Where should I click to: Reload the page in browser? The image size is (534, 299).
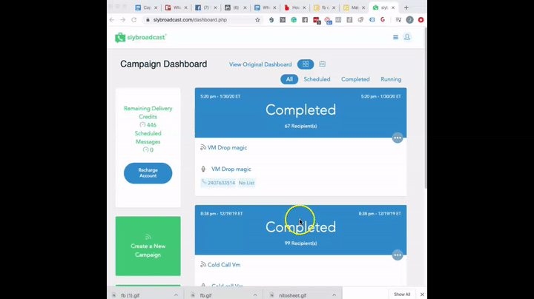click(x=133, y=20)
